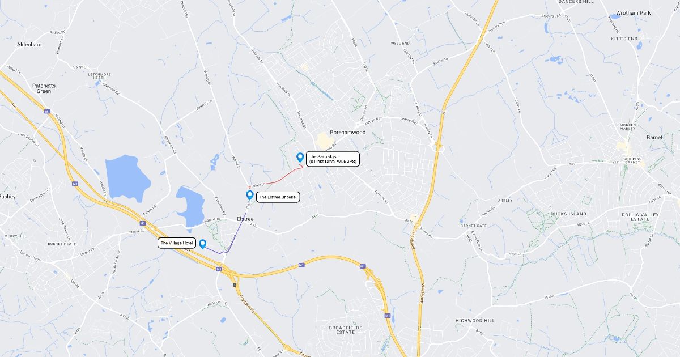Click the Highwood Hill place label
This screenshot has width=680, height=357.
point(475,321)
